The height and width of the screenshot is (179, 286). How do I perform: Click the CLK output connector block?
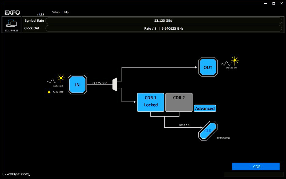[x=208, y=131]
